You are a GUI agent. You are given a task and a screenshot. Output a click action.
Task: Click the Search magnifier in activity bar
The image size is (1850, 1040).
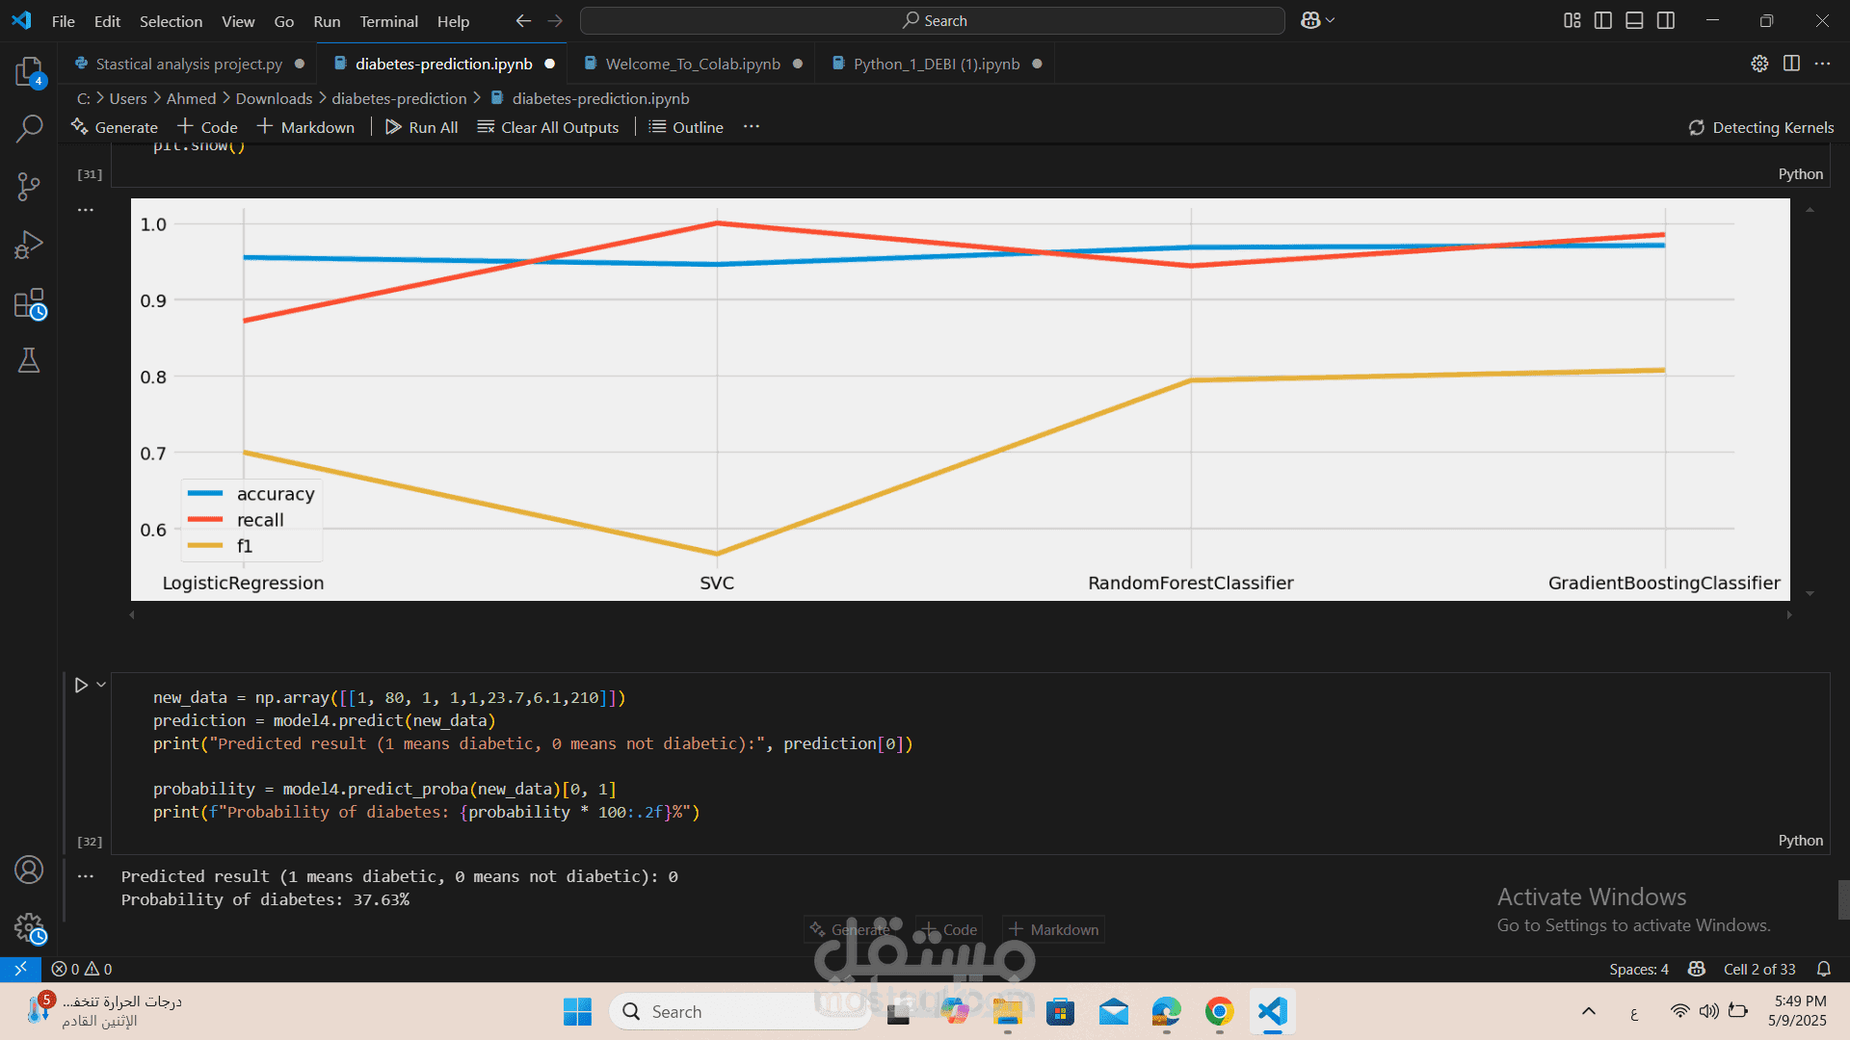(29, 128)
